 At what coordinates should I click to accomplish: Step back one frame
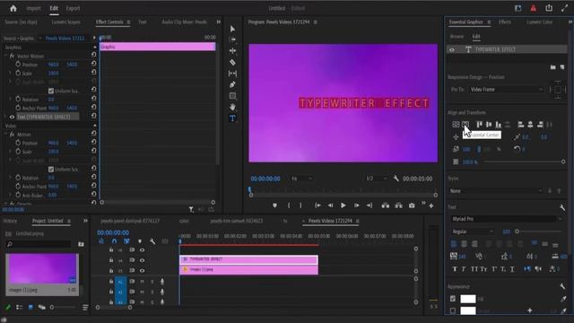tap(330, 205)
